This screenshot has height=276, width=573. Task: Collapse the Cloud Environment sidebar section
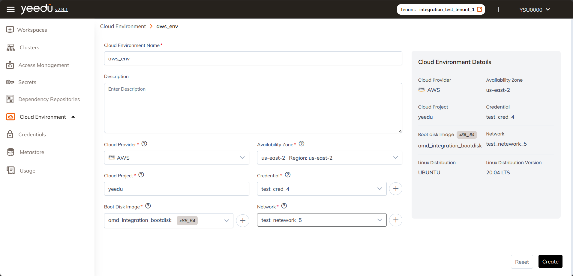(73, 117)
